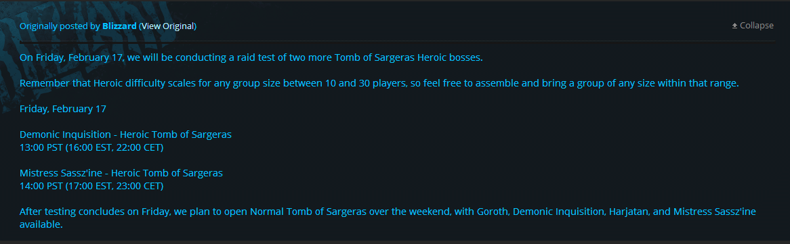Collapse the quoted Blizzard post
This screenshot has height=244, width=790.
[753, 26]
